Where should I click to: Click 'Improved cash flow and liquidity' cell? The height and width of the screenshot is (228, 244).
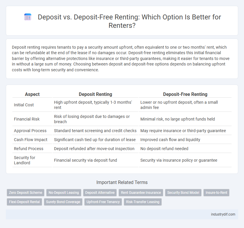(185, 140)
